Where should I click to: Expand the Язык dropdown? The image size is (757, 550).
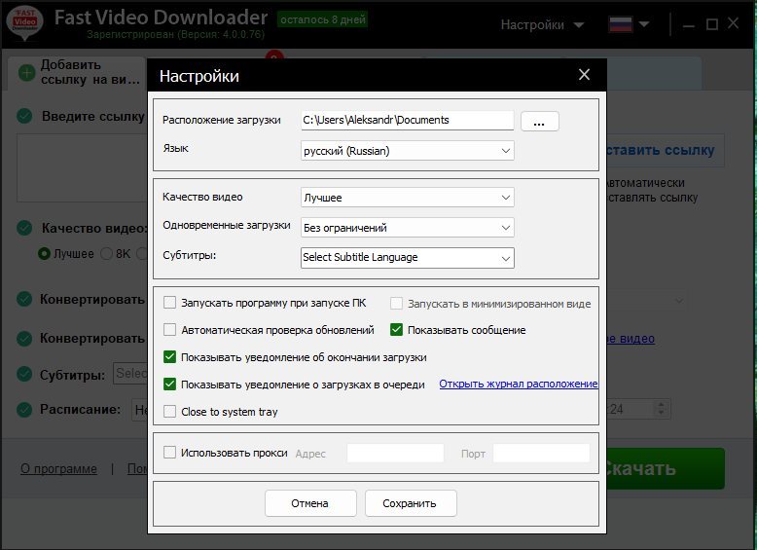(408, 151)
